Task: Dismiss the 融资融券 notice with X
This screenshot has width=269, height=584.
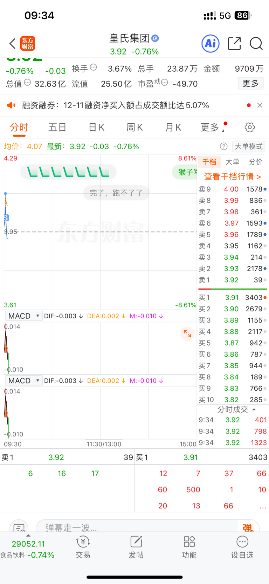Action: click(260, 105)
